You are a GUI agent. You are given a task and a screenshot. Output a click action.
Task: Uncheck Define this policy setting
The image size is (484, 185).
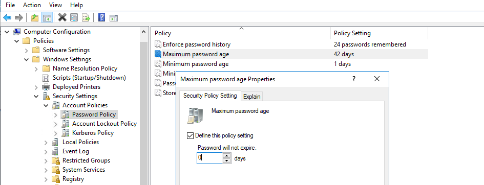(190, 135)
